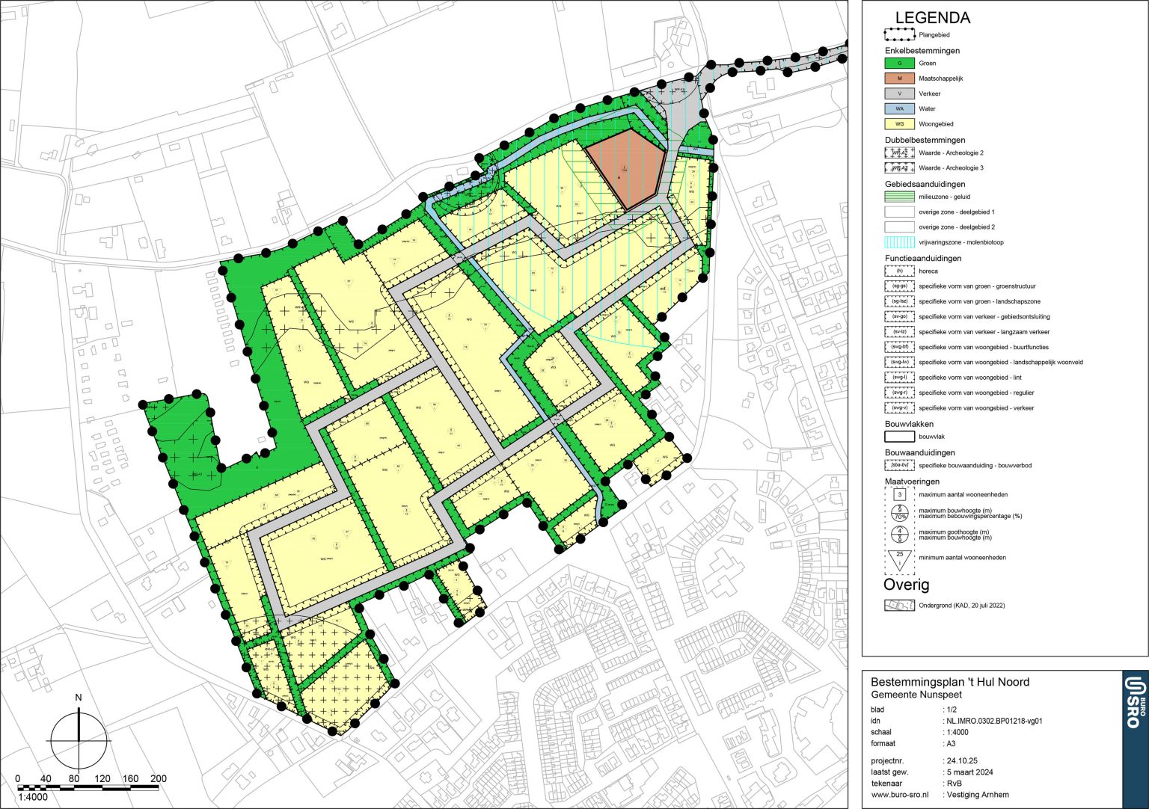
Task: Click the milieuzone - geluid hatched symbol
Action: point(899,197)
